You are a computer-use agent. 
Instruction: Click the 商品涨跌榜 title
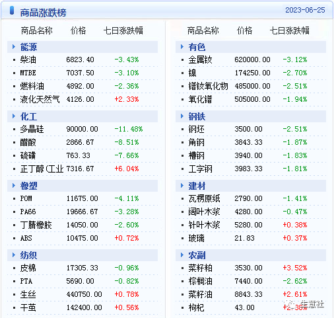point(43,13)
